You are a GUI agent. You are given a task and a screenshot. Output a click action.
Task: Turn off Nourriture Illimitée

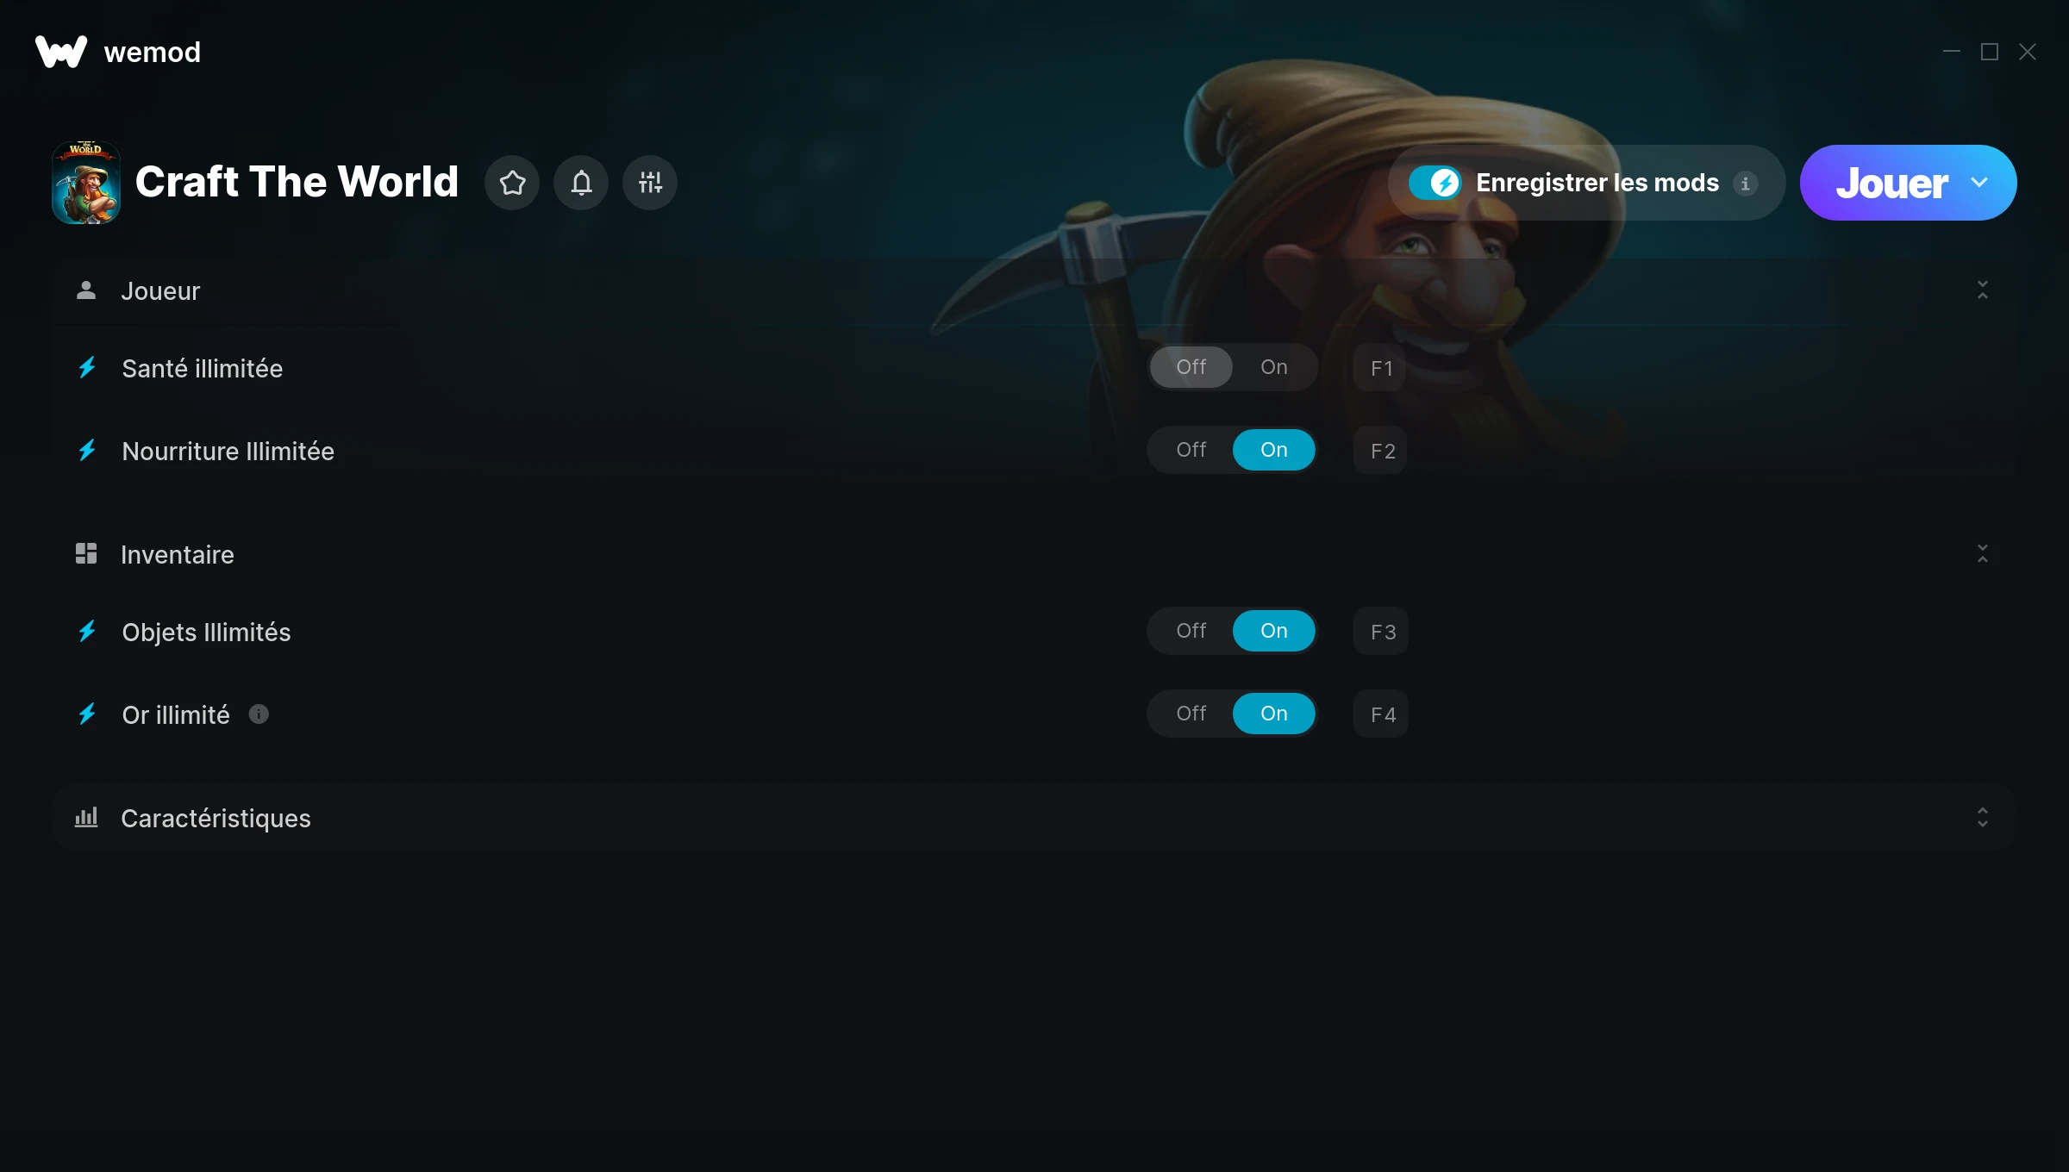click(1191, 450)
